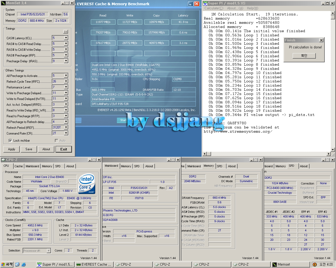
Task: Open the Performance Level dropdown
Action: [x=66, y=87]
